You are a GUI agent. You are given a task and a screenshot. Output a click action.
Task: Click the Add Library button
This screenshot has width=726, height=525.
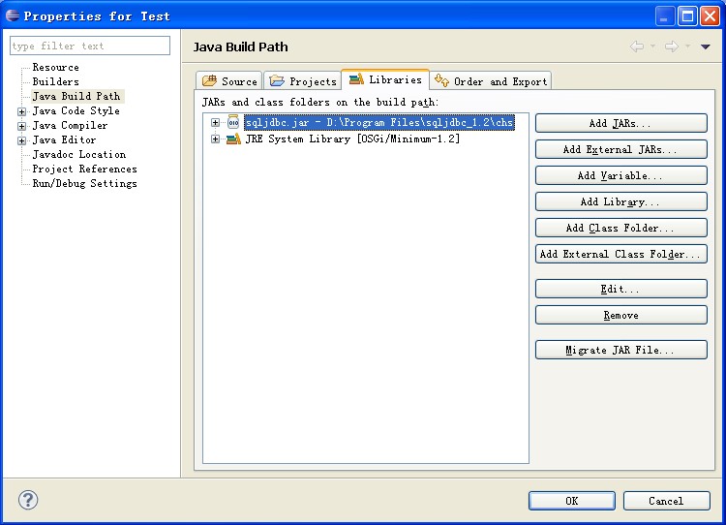point(620,201)
